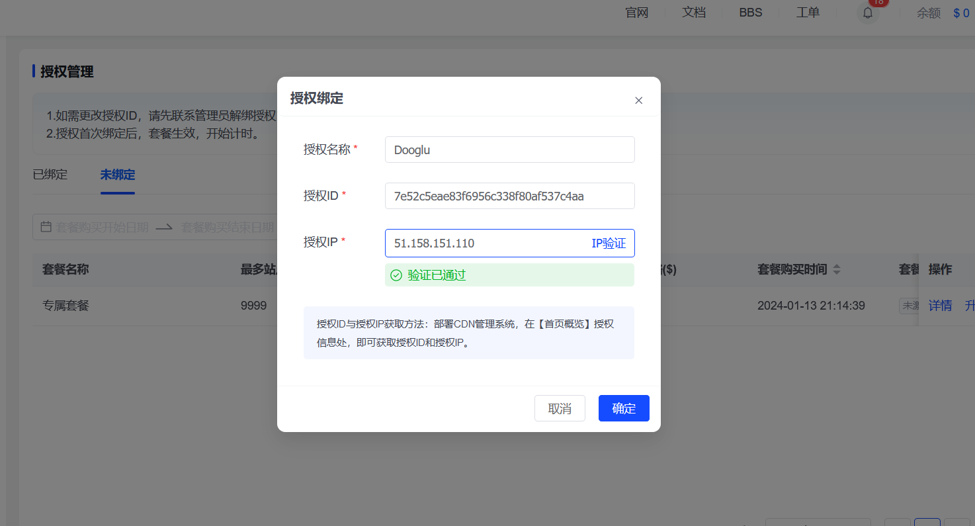Click the 套餐名称 column header
Viewport: 975px width, 526px height.
coord(65,269)
